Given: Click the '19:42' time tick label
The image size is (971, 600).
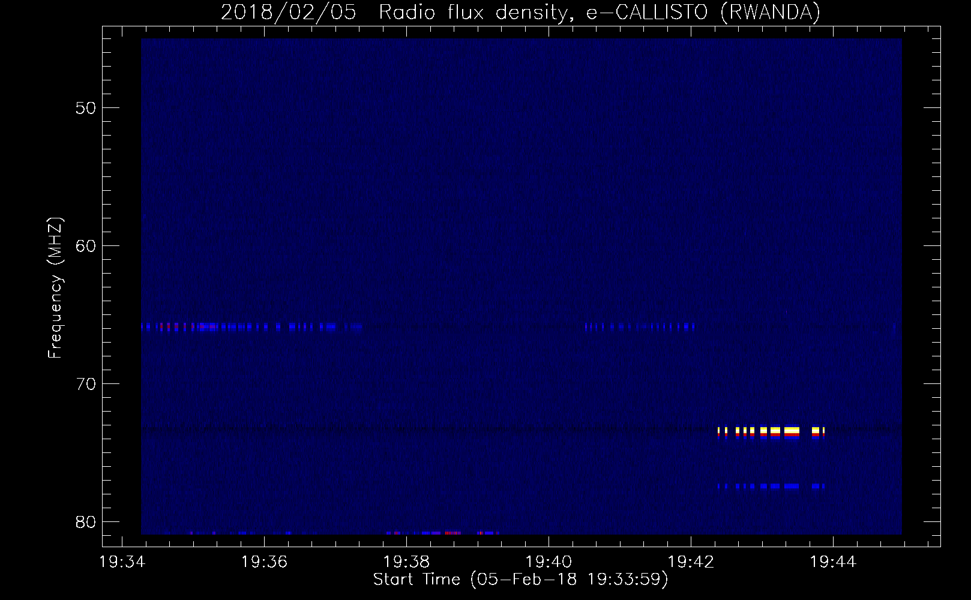Looking at the screenshot, I should [x=691, y=562].
